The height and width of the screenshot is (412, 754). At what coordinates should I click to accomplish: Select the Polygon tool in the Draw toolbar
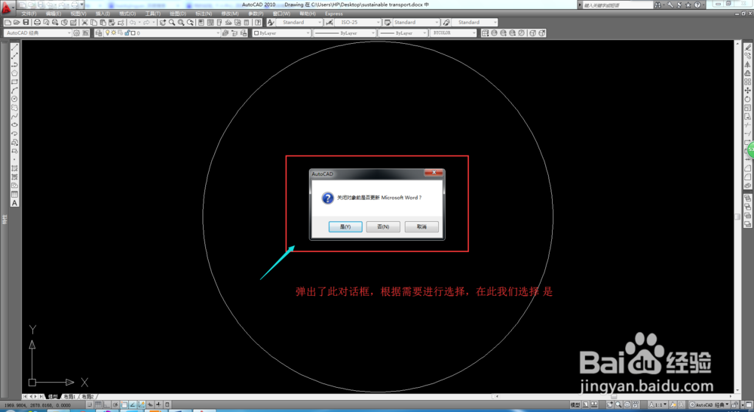[x=14, y=72]
